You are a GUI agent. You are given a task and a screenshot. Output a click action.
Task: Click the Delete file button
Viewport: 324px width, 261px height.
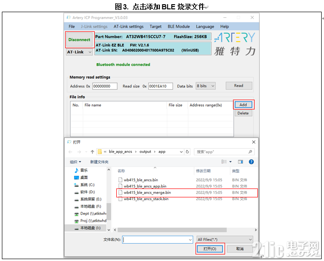coord(243,113)
